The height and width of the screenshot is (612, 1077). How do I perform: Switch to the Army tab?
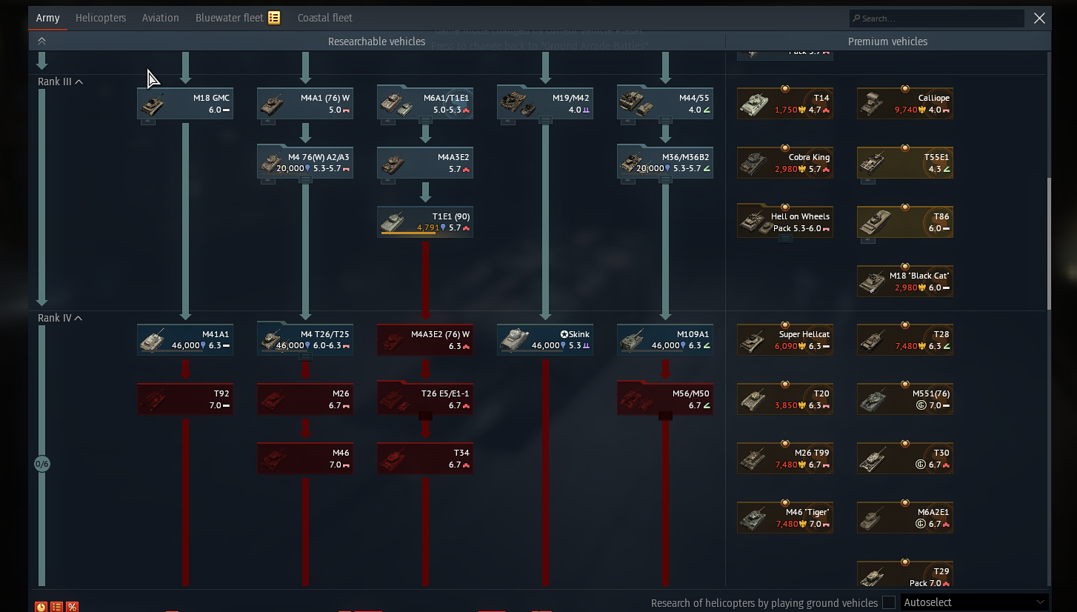(48, 18)
